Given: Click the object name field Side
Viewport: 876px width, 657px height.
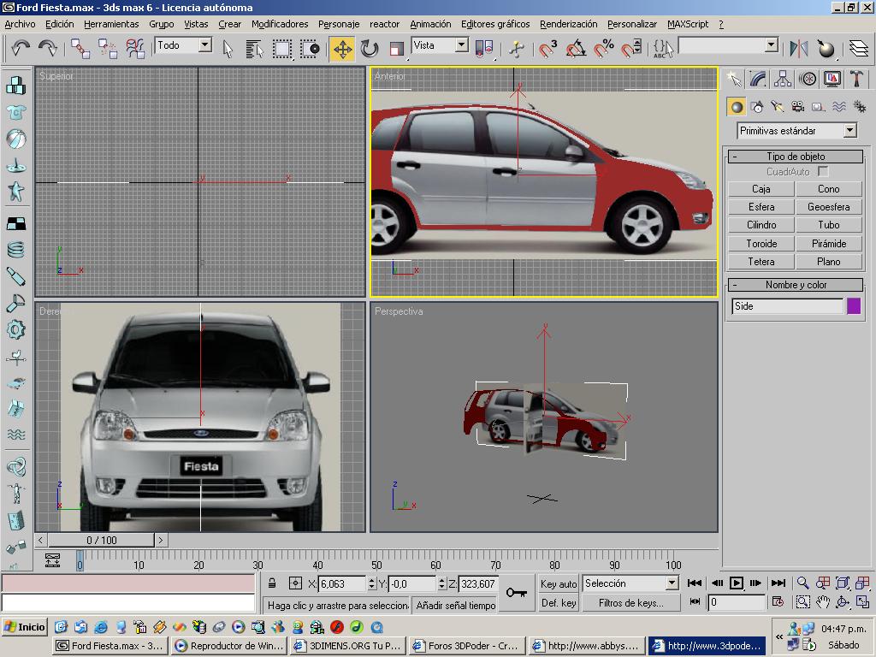Looking at the screenshot, I should coord(787,306).
